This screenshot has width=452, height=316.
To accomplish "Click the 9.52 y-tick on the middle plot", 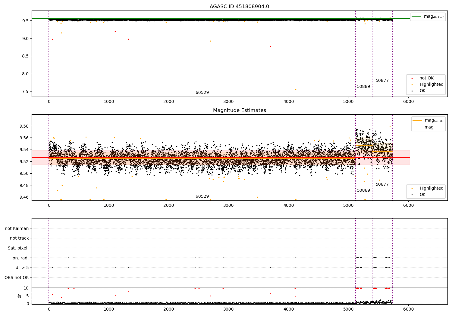I will pos(24,162).
